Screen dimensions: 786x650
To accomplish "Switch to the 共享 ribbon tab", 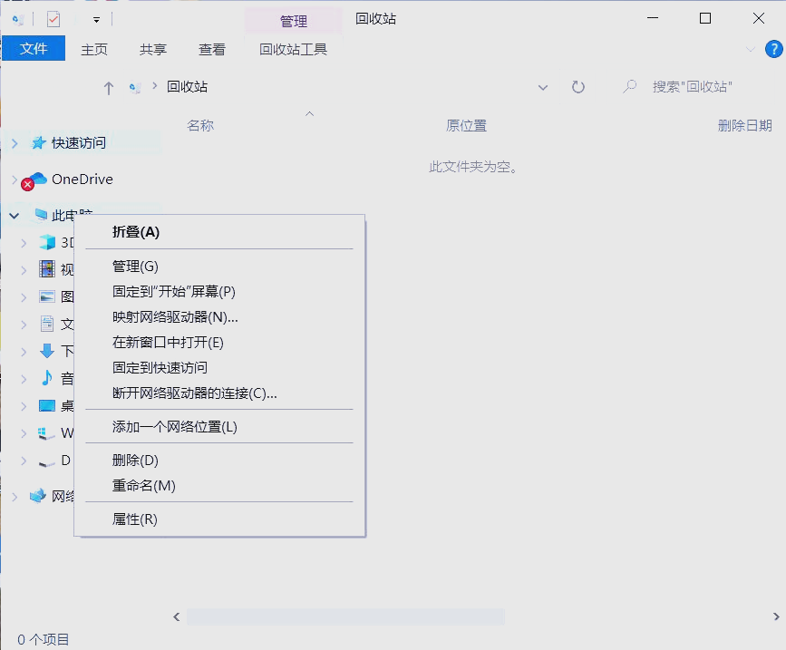I will tap(153, 49).
